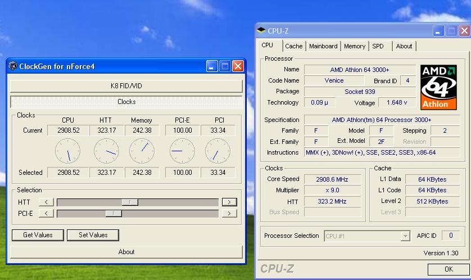The width and height of the screenshot is (471, 280).
Task: Click the Core Speed value 2908.6 MHz
Action: 332,179
